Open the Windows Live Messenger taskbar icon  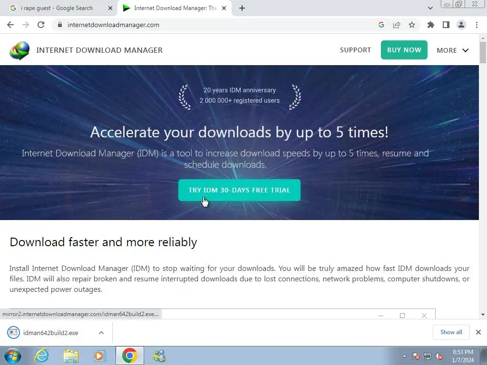tap(159, 355)
